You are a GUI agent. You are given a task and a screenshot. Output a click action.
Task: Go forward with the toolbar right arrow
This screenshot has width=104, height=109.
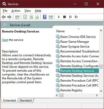point(9,17)
